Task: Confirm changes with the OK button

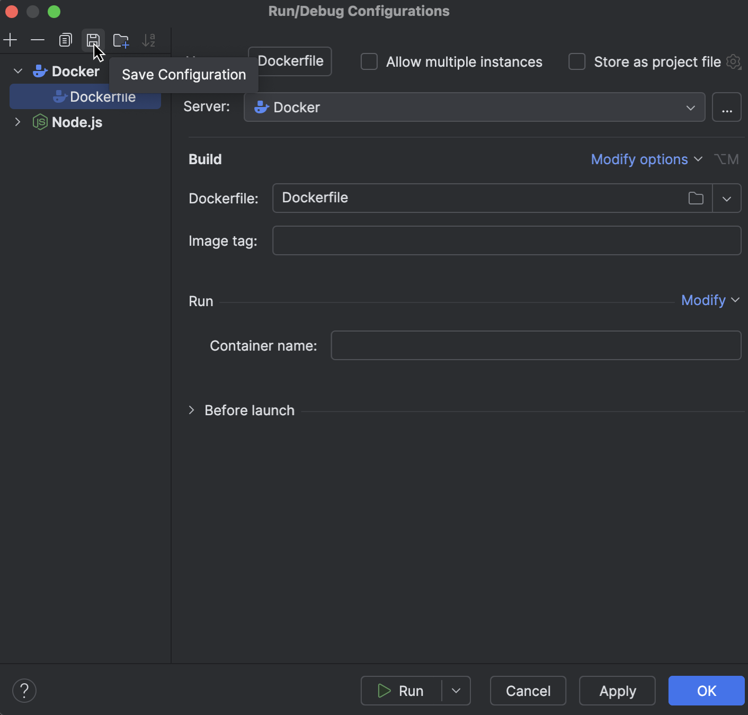Action: coord(706,691)
